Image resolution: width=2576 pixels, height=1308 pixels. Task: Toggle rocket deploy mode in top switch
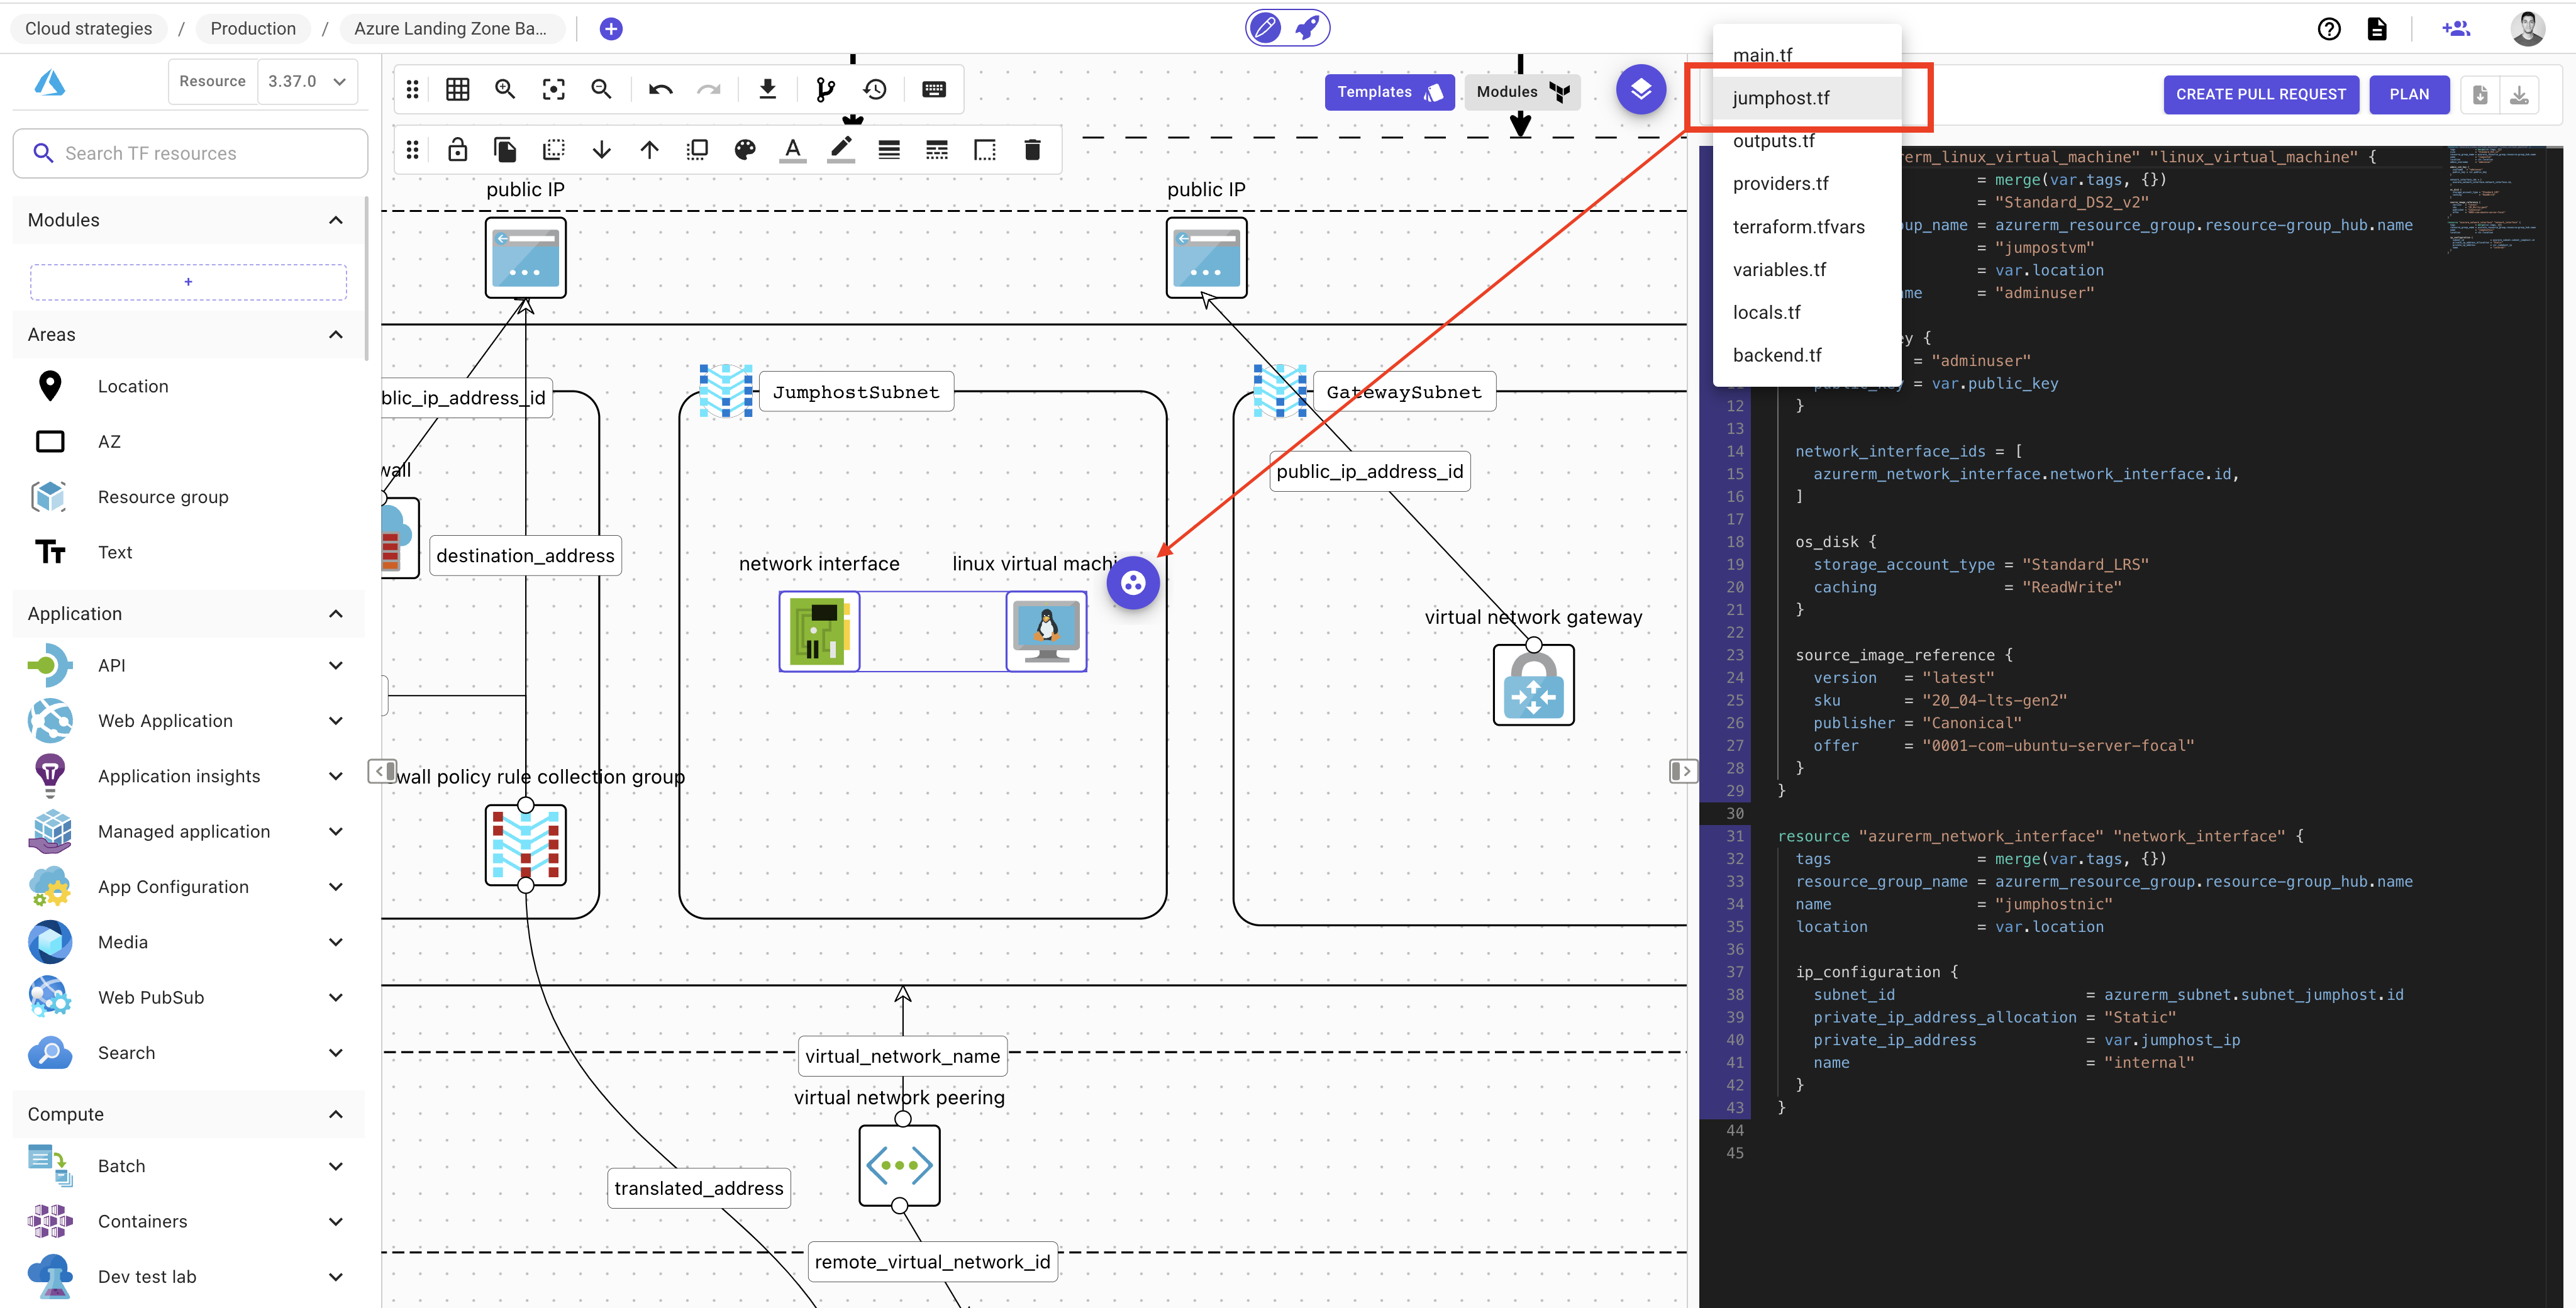point(1307,28)
